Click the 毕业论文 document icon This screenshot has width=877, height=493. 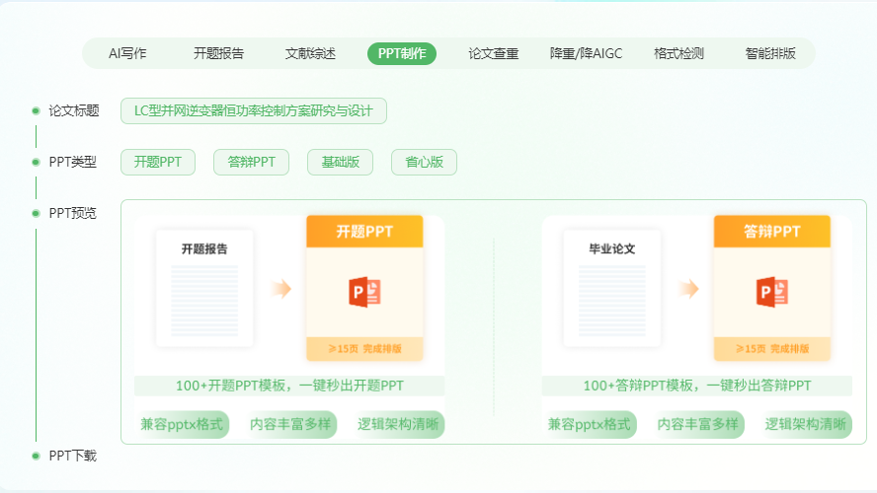pos(611,288)
